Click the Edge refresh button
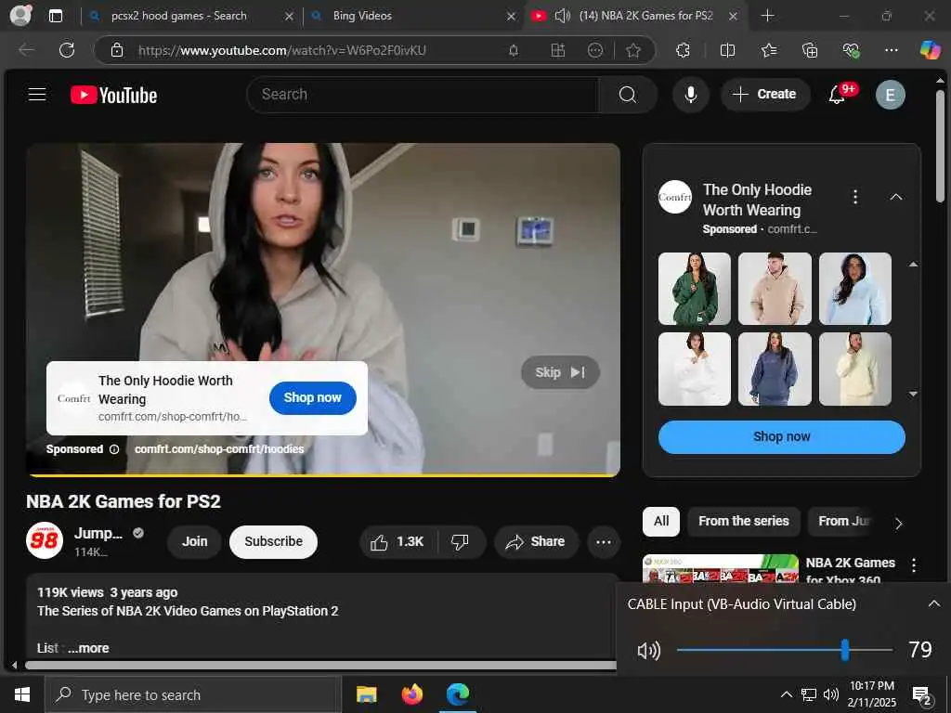 (x=67, y=50)
